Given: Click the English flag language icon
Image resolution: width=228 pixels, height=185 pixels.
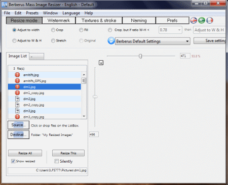Looking at the screenshot, I should pos(194,20).
